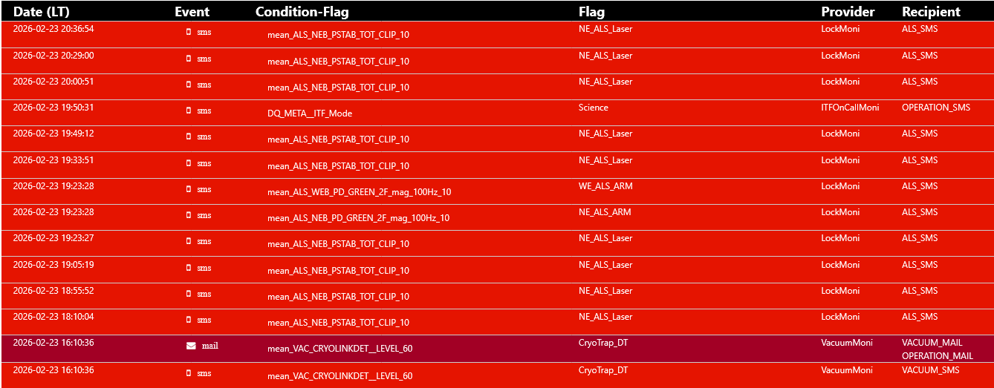The image size is (994, 388).
Task: Select the ITFOnCallMoni provider
Action: (x=850, y=108)
